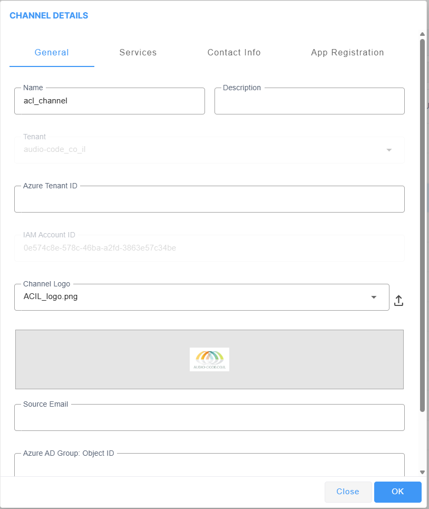Select the App Registration tab
Viewport: 429px width, 509px height.
347,53
